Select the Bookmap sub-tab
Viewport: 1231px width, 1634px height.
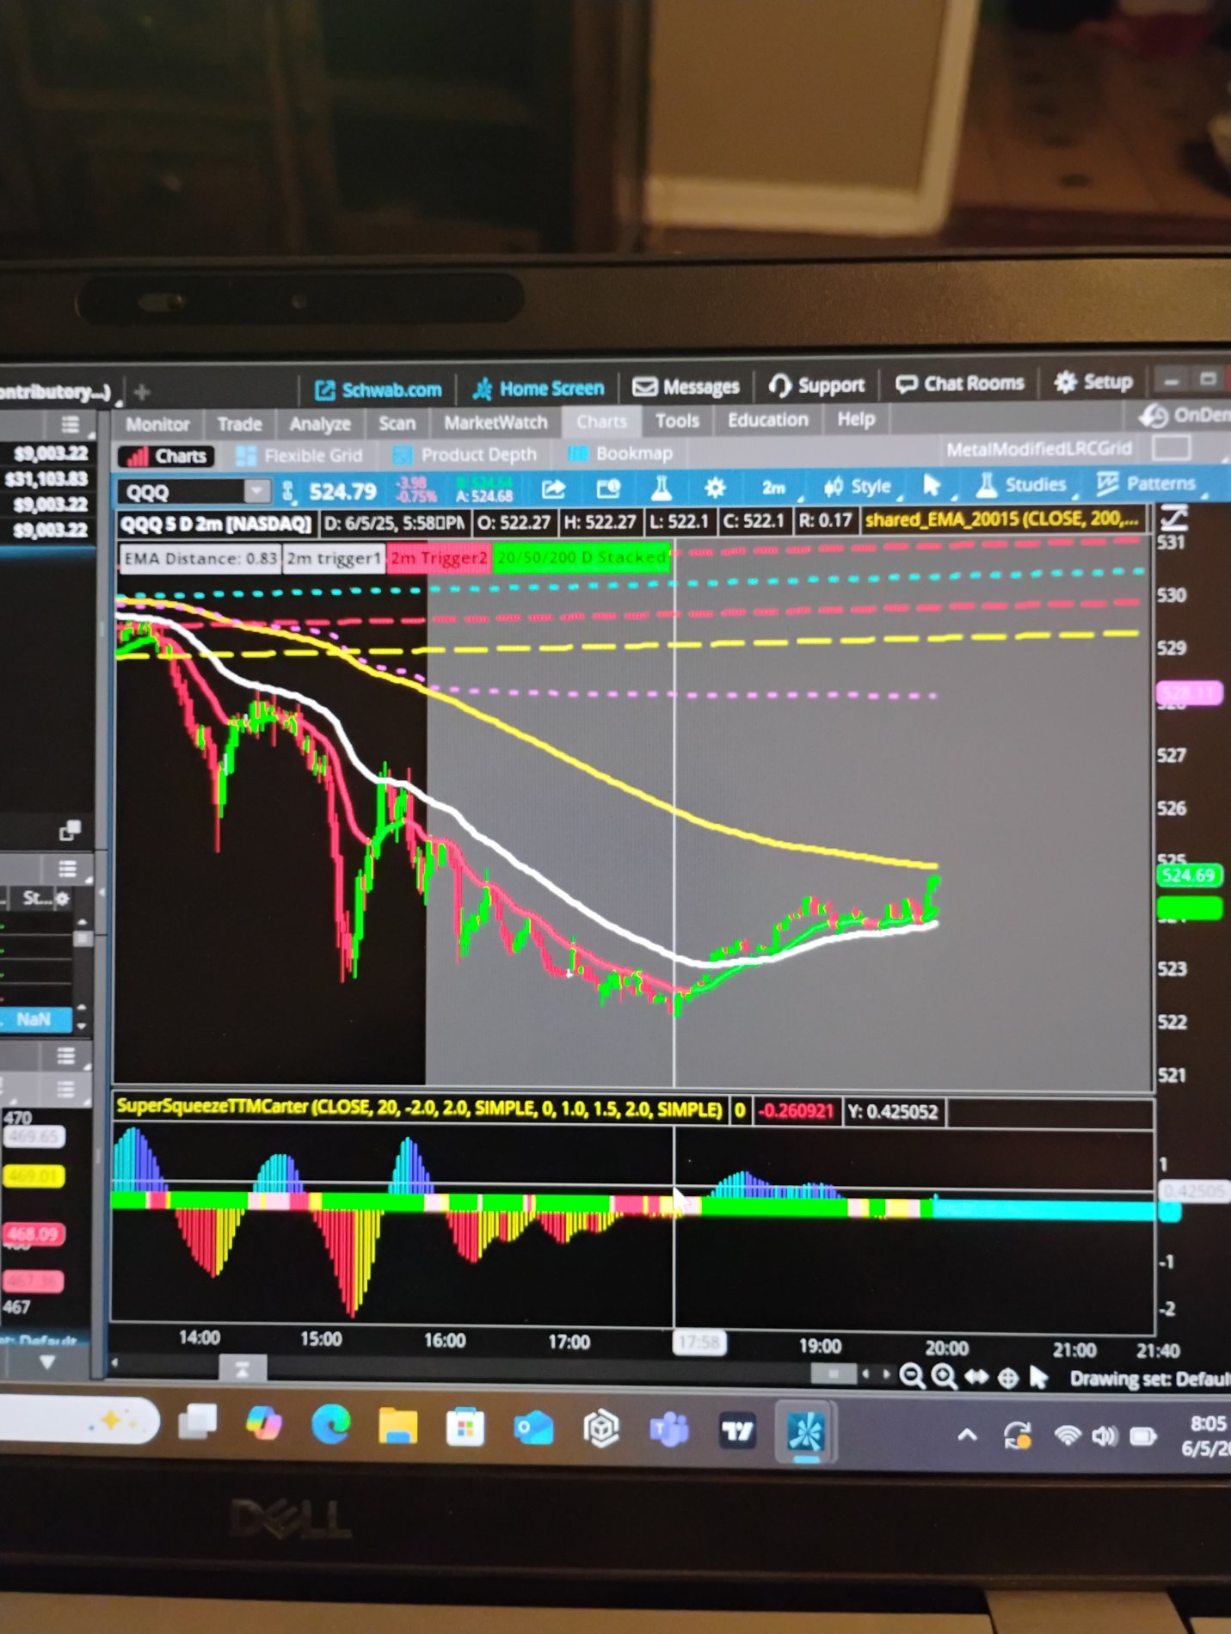pyautogui.click(x=620, y=453)
